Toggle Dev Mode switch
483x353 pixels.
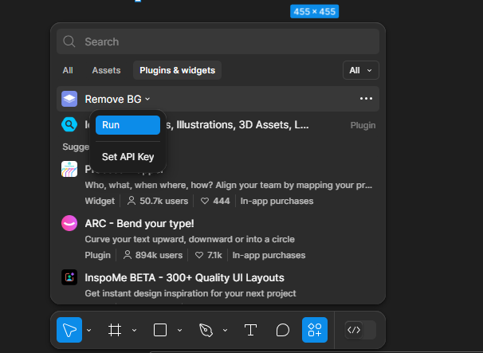click(360, 330)
